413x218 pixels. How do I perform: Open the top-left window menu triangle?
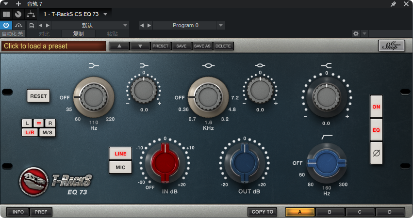click(x=6, y=4)
